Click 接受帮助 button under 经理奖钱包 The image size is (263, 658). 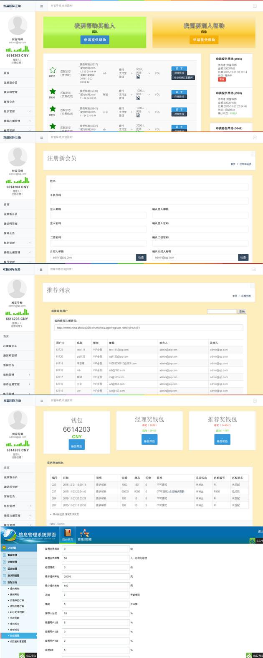coord(149,441)
